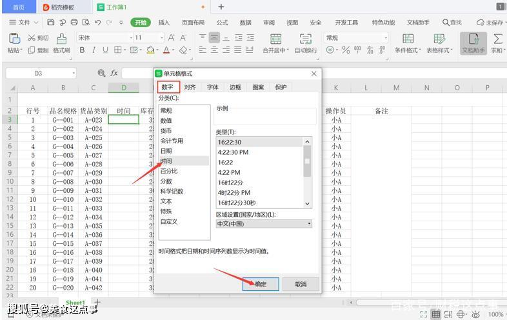Open the font size dropdown showing 11
Image resolution: width=507 pixels, height=320 pixels.
[x=162, y=38]
